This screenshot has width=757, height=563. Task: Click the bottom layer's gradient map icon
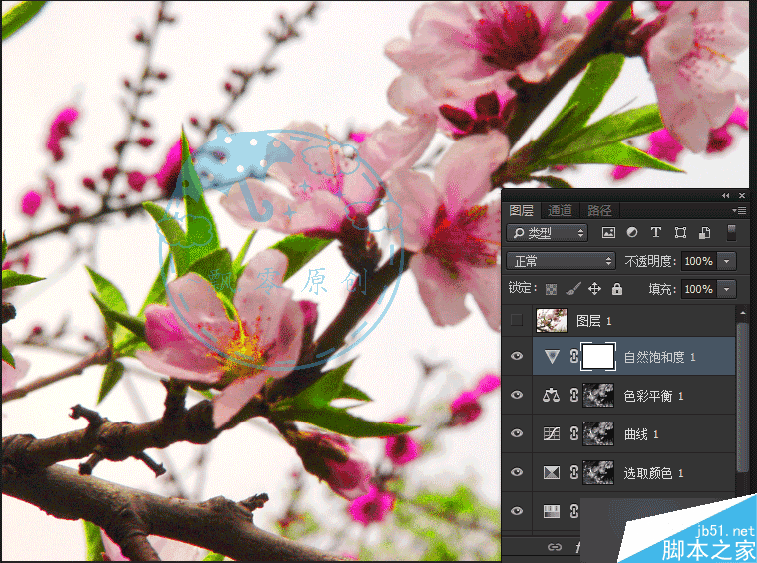point(552,511)
